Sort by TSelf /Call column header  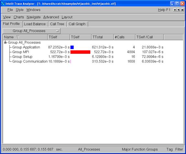149,37
